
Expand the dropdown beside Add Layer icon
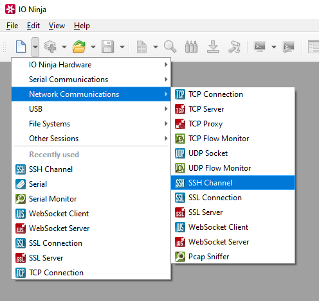tap(64, 47)
